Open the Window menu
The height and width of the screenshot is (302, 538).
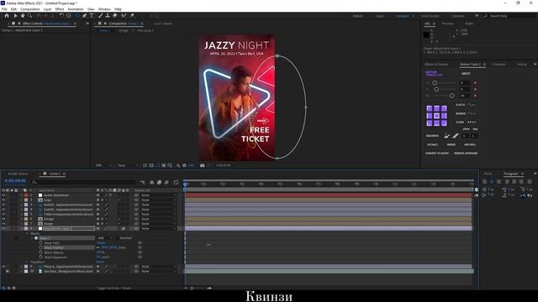click(x=104, y=9)
